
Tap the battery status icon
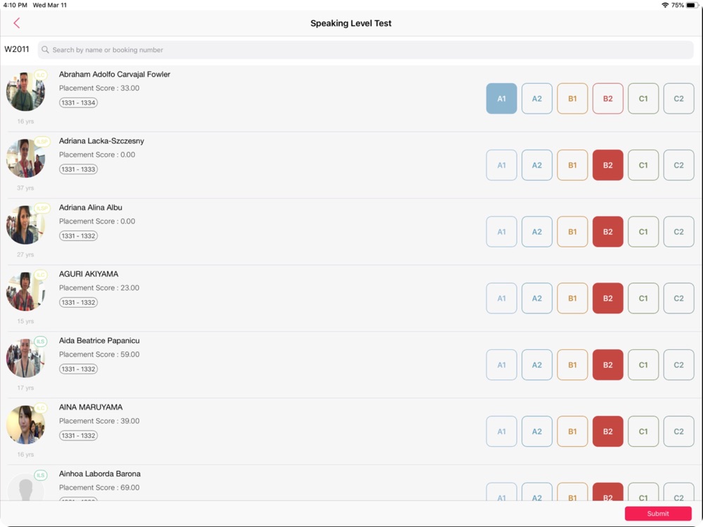pyautogui.click(x=691, y=5)
